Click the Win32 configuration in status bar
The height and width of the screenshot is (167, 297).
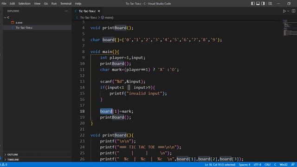[x=284, y=165]
